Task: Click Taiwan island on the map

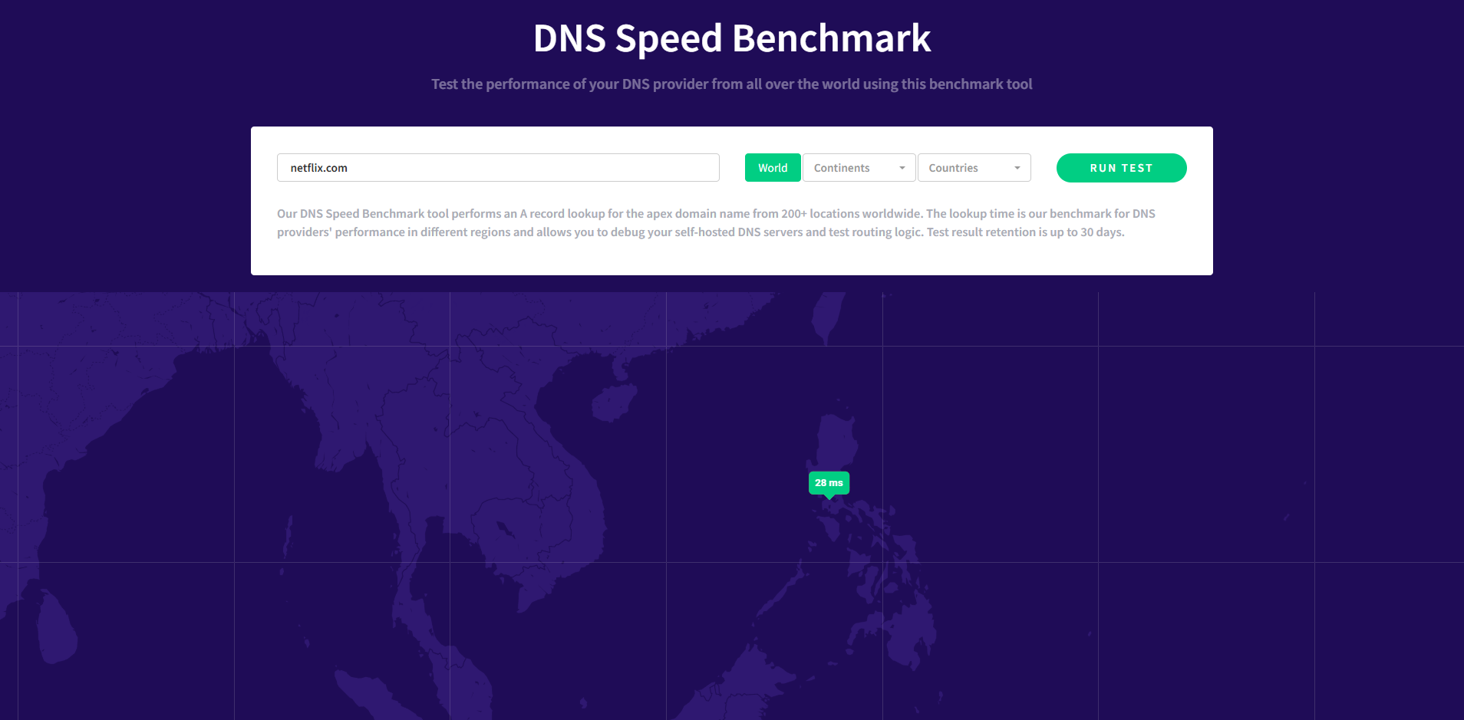Action: (830, 316)
